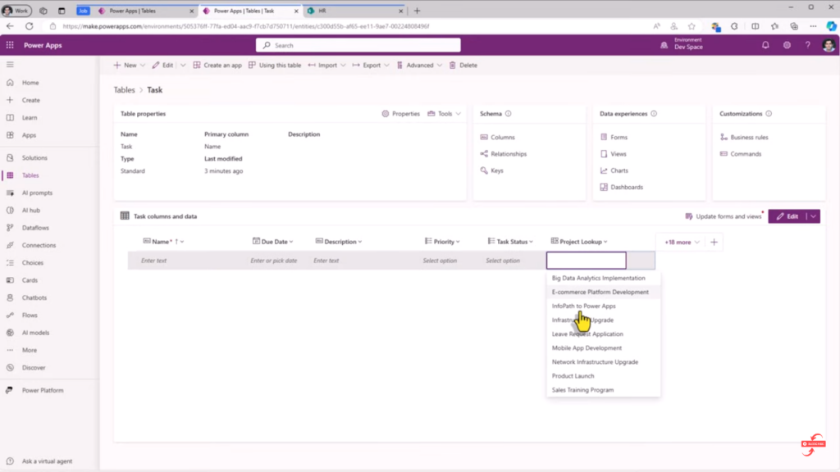Open Priority column header dropdown

(458, 242)
